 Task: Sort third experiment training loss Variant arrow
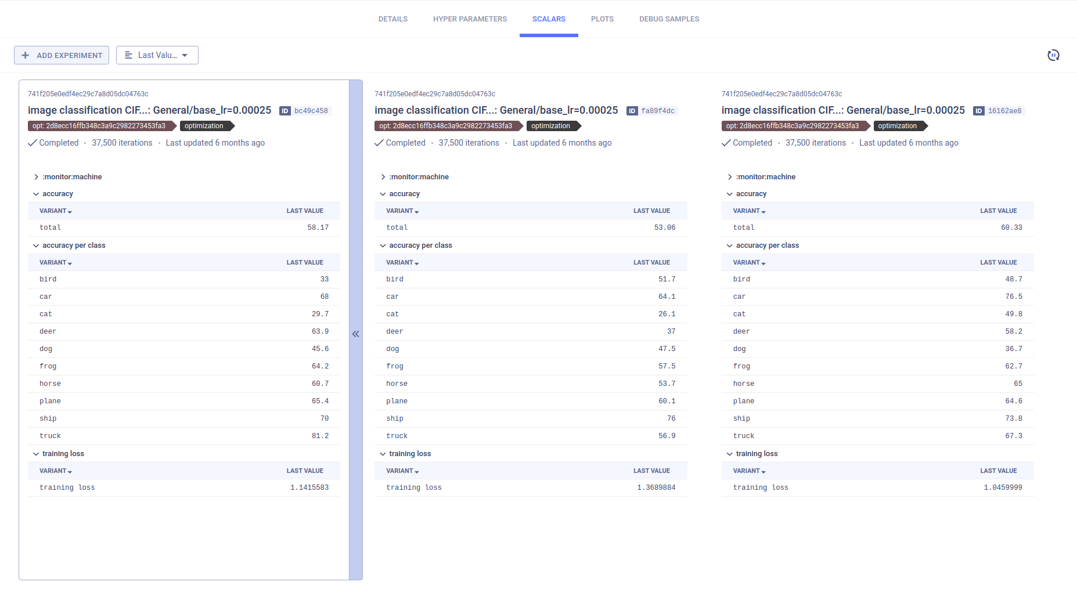763,472
